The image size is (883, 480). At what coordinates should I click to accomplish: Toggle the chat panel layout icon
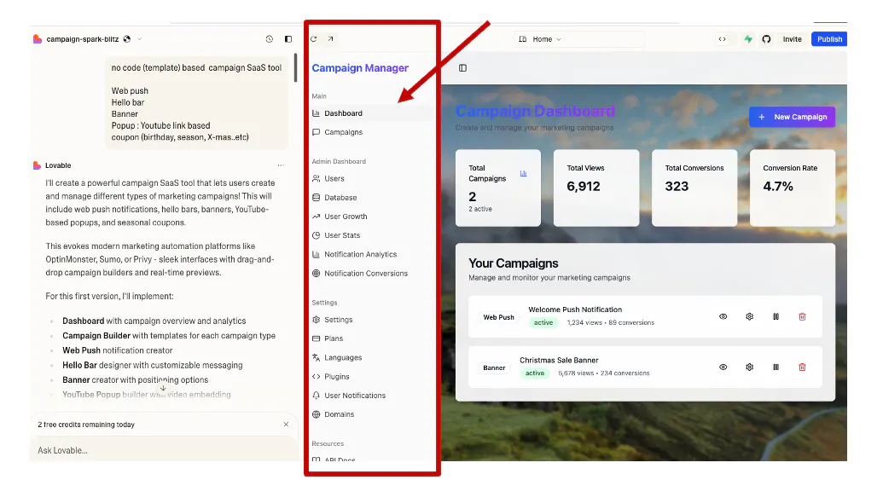point(288,39)
